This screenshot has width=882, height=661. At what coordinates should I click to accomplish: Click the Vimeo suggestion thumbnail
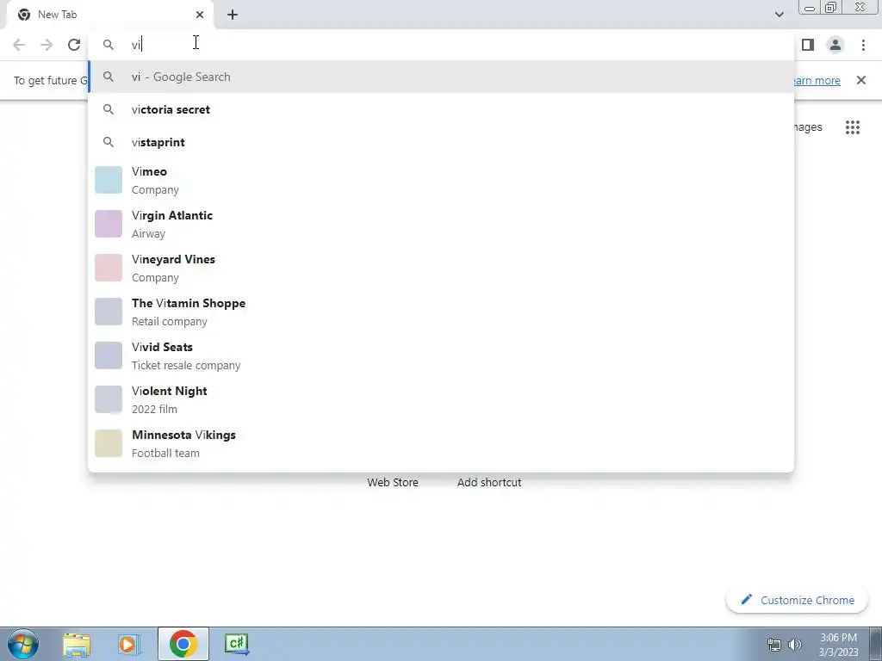[x=109, y=180]
